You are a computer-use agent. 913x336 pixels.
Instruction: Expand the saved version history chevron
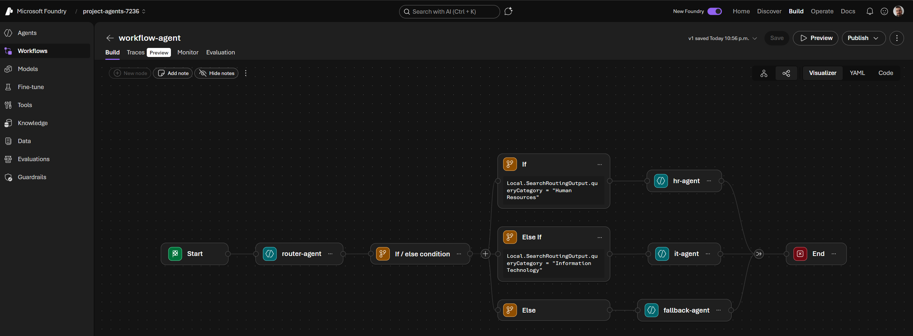point(755,39)
